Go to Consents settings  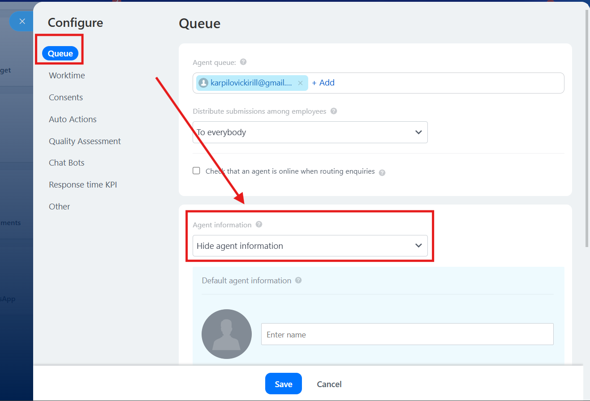click(66, 98)
